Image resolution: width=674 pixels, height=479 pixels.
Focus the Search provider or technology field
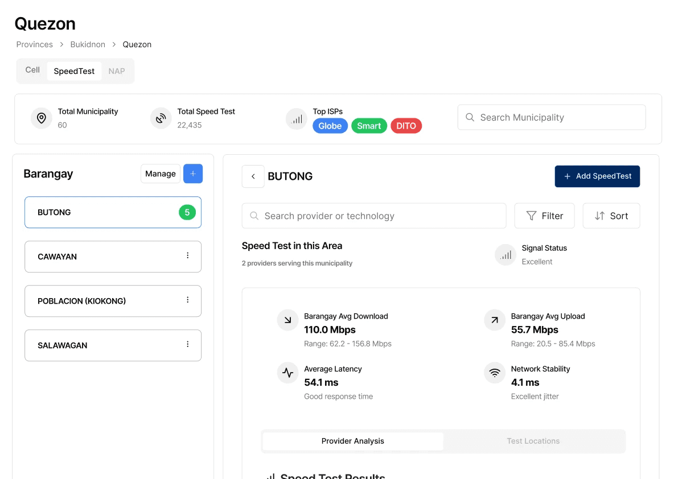[374, 216]
